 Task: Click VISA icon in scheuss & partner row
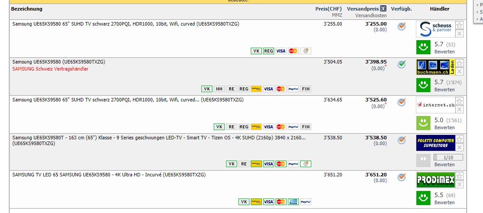click(281, 51)
